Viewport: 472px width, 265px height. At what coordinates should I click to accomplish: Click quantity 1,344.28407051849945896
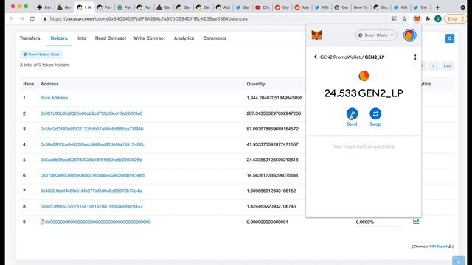pyautogui.click(x=274, y=98)
